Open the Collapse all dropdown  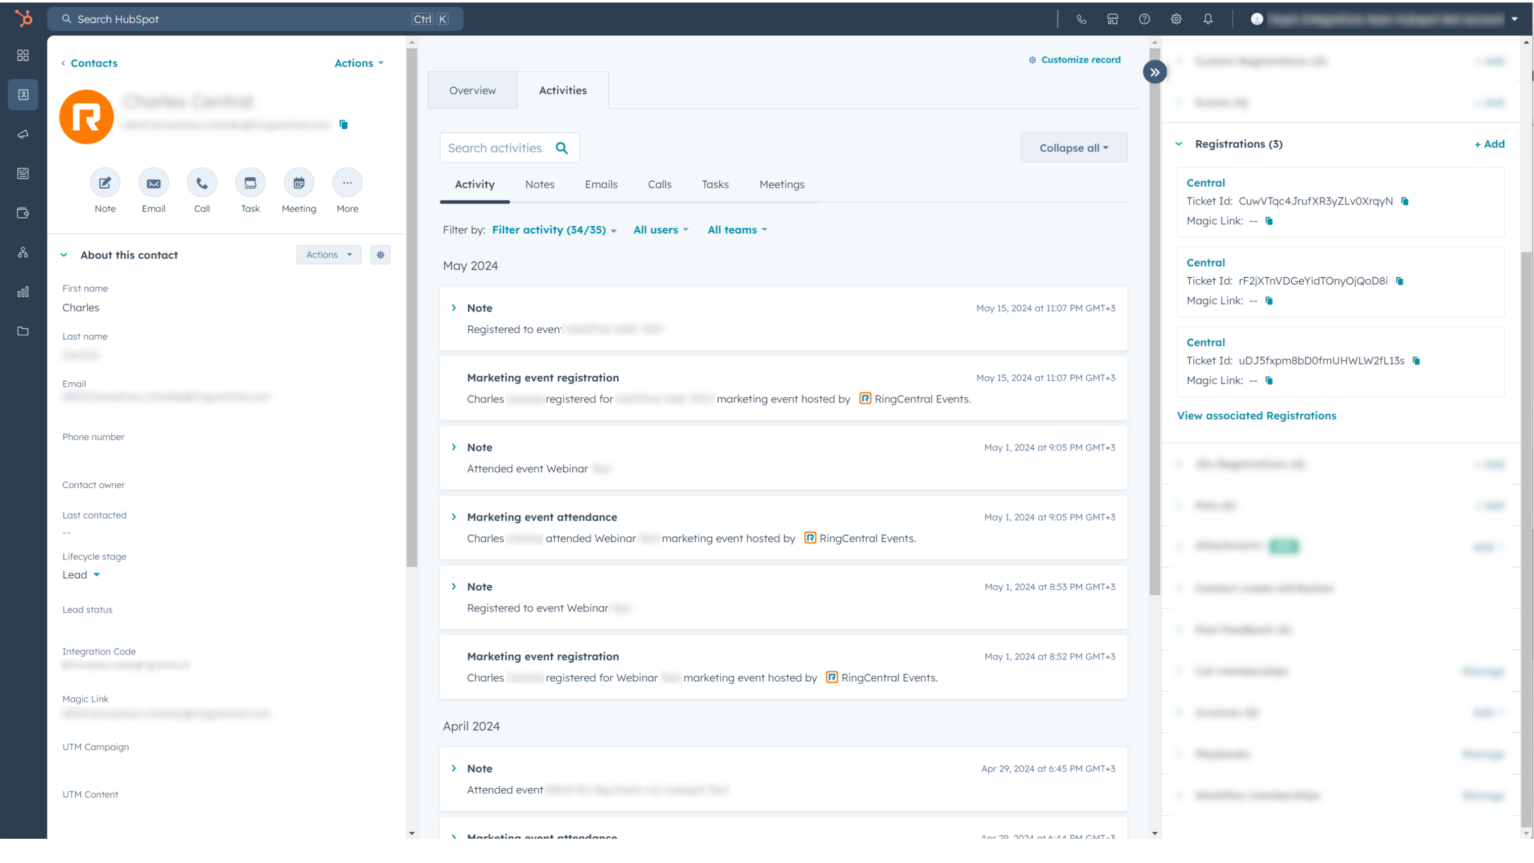pyautogui.click(x=1073, y=147)
